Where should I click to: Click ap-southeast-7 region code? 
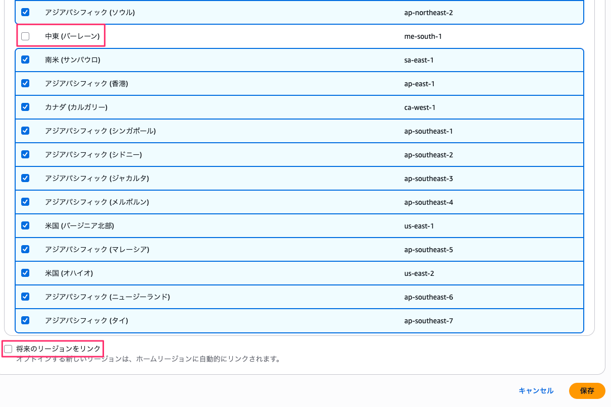[429, 321]
